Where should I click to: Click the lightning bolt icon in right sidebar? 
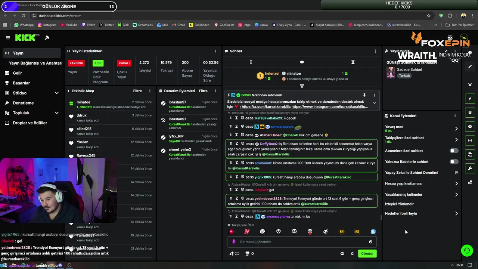click(x=470, y=99)
